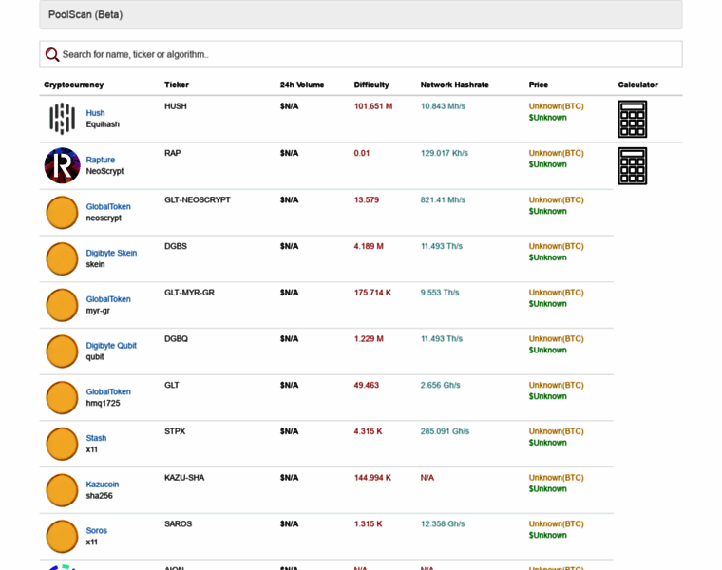
Task: Click the 0.01 difficulty value
Action: [x=361, y=153]
